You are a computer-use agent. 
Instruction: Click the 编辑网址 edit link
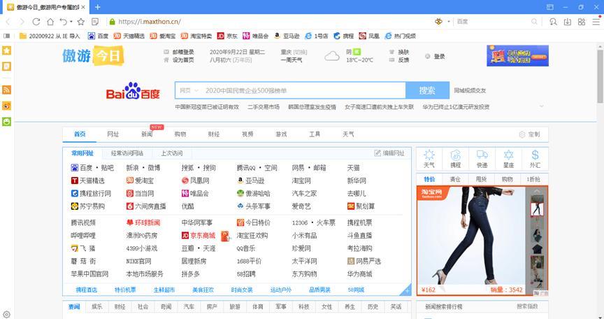tap(389, 153)
